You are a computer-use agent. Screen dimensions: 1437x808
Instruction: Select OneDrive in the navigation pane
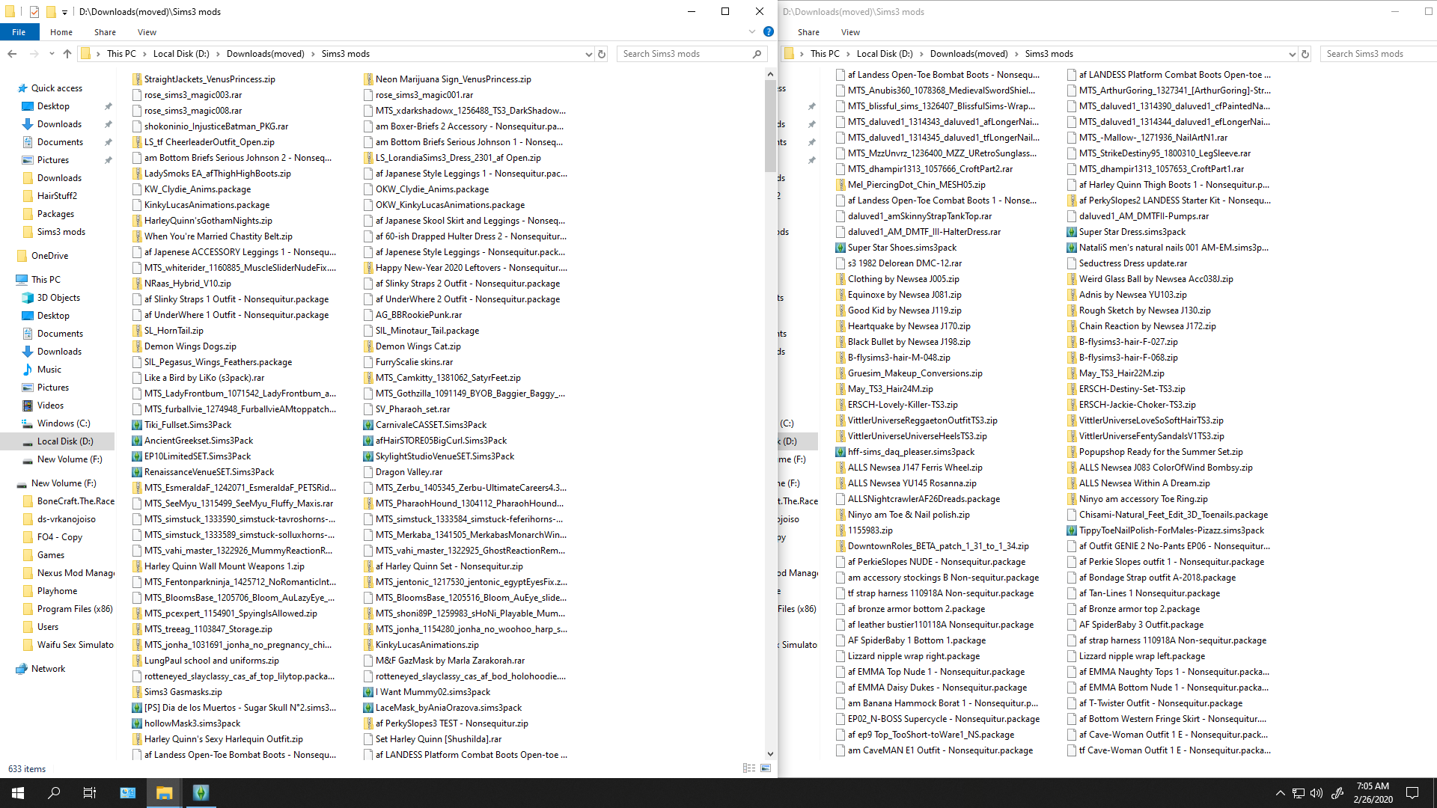49,256
